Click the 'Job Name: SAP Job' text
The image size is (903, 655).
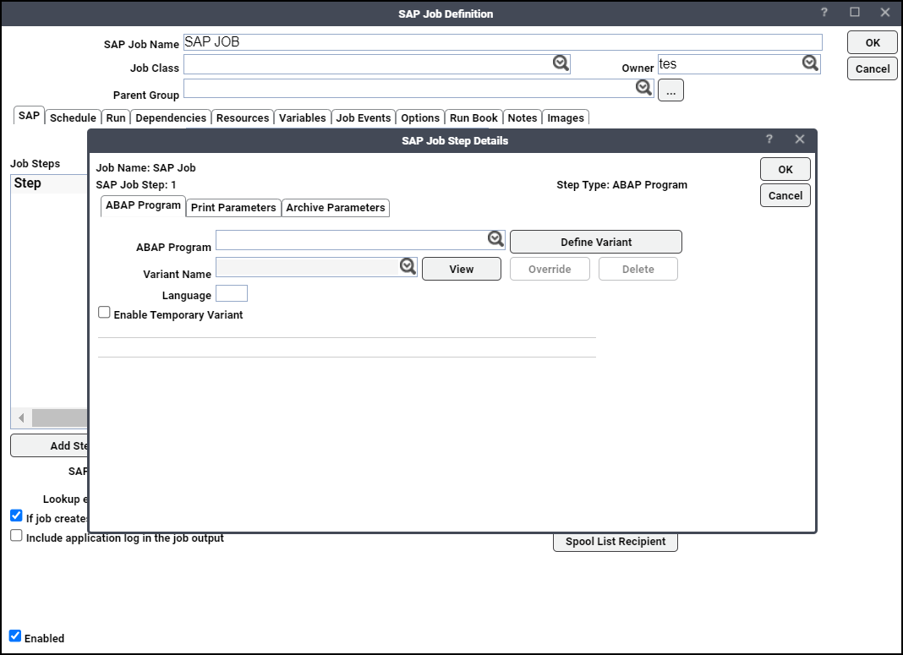point(145,167)
